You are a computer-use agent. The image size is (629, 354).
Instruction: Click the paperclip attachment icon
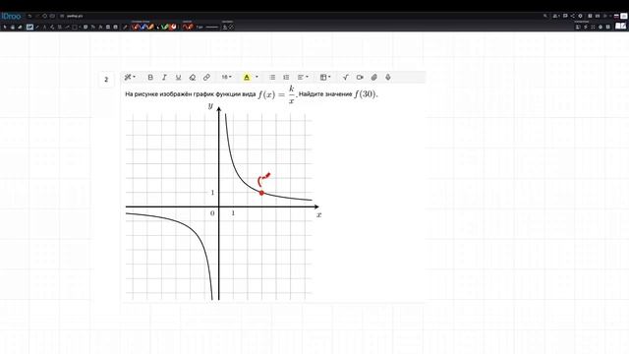[373, 77]
